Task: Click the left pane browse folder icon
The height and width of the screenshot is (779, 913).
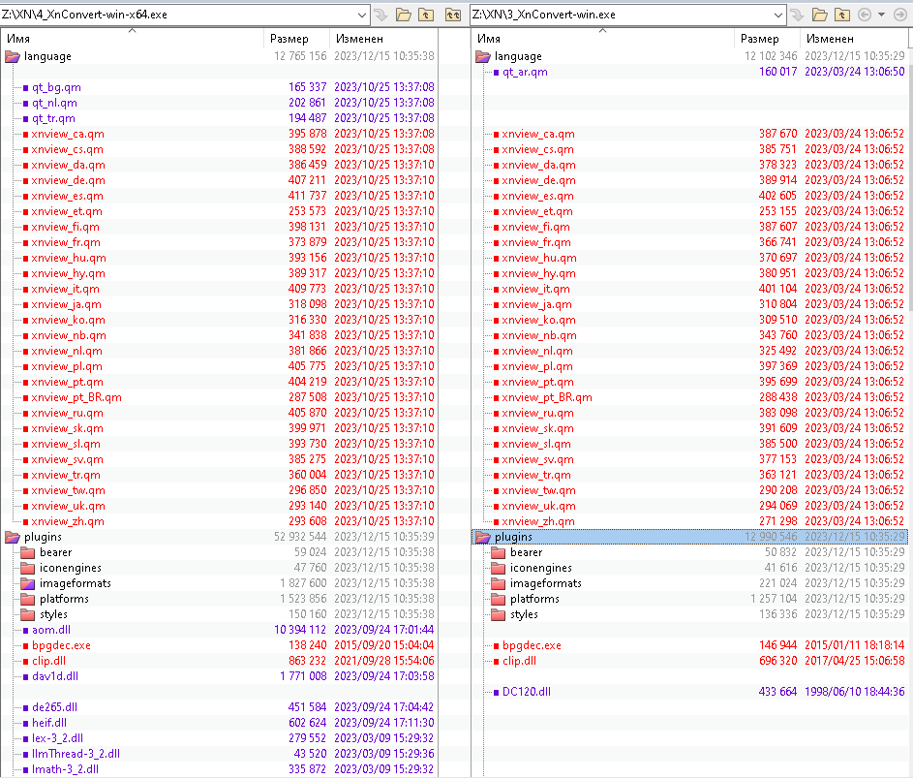Action: pyautogui.click(x=404, y=15)
